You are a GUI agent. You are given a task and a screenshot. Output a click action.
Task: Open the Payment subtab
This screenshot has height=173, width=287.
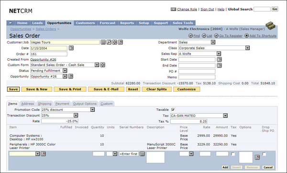(62, 104)
